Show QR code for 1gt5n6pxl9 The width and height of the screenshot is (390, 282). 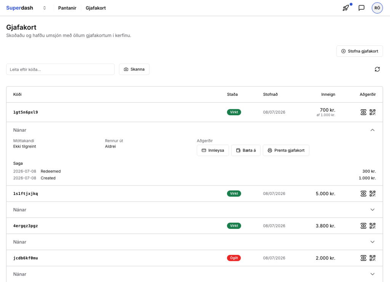(x=372, y=112)
